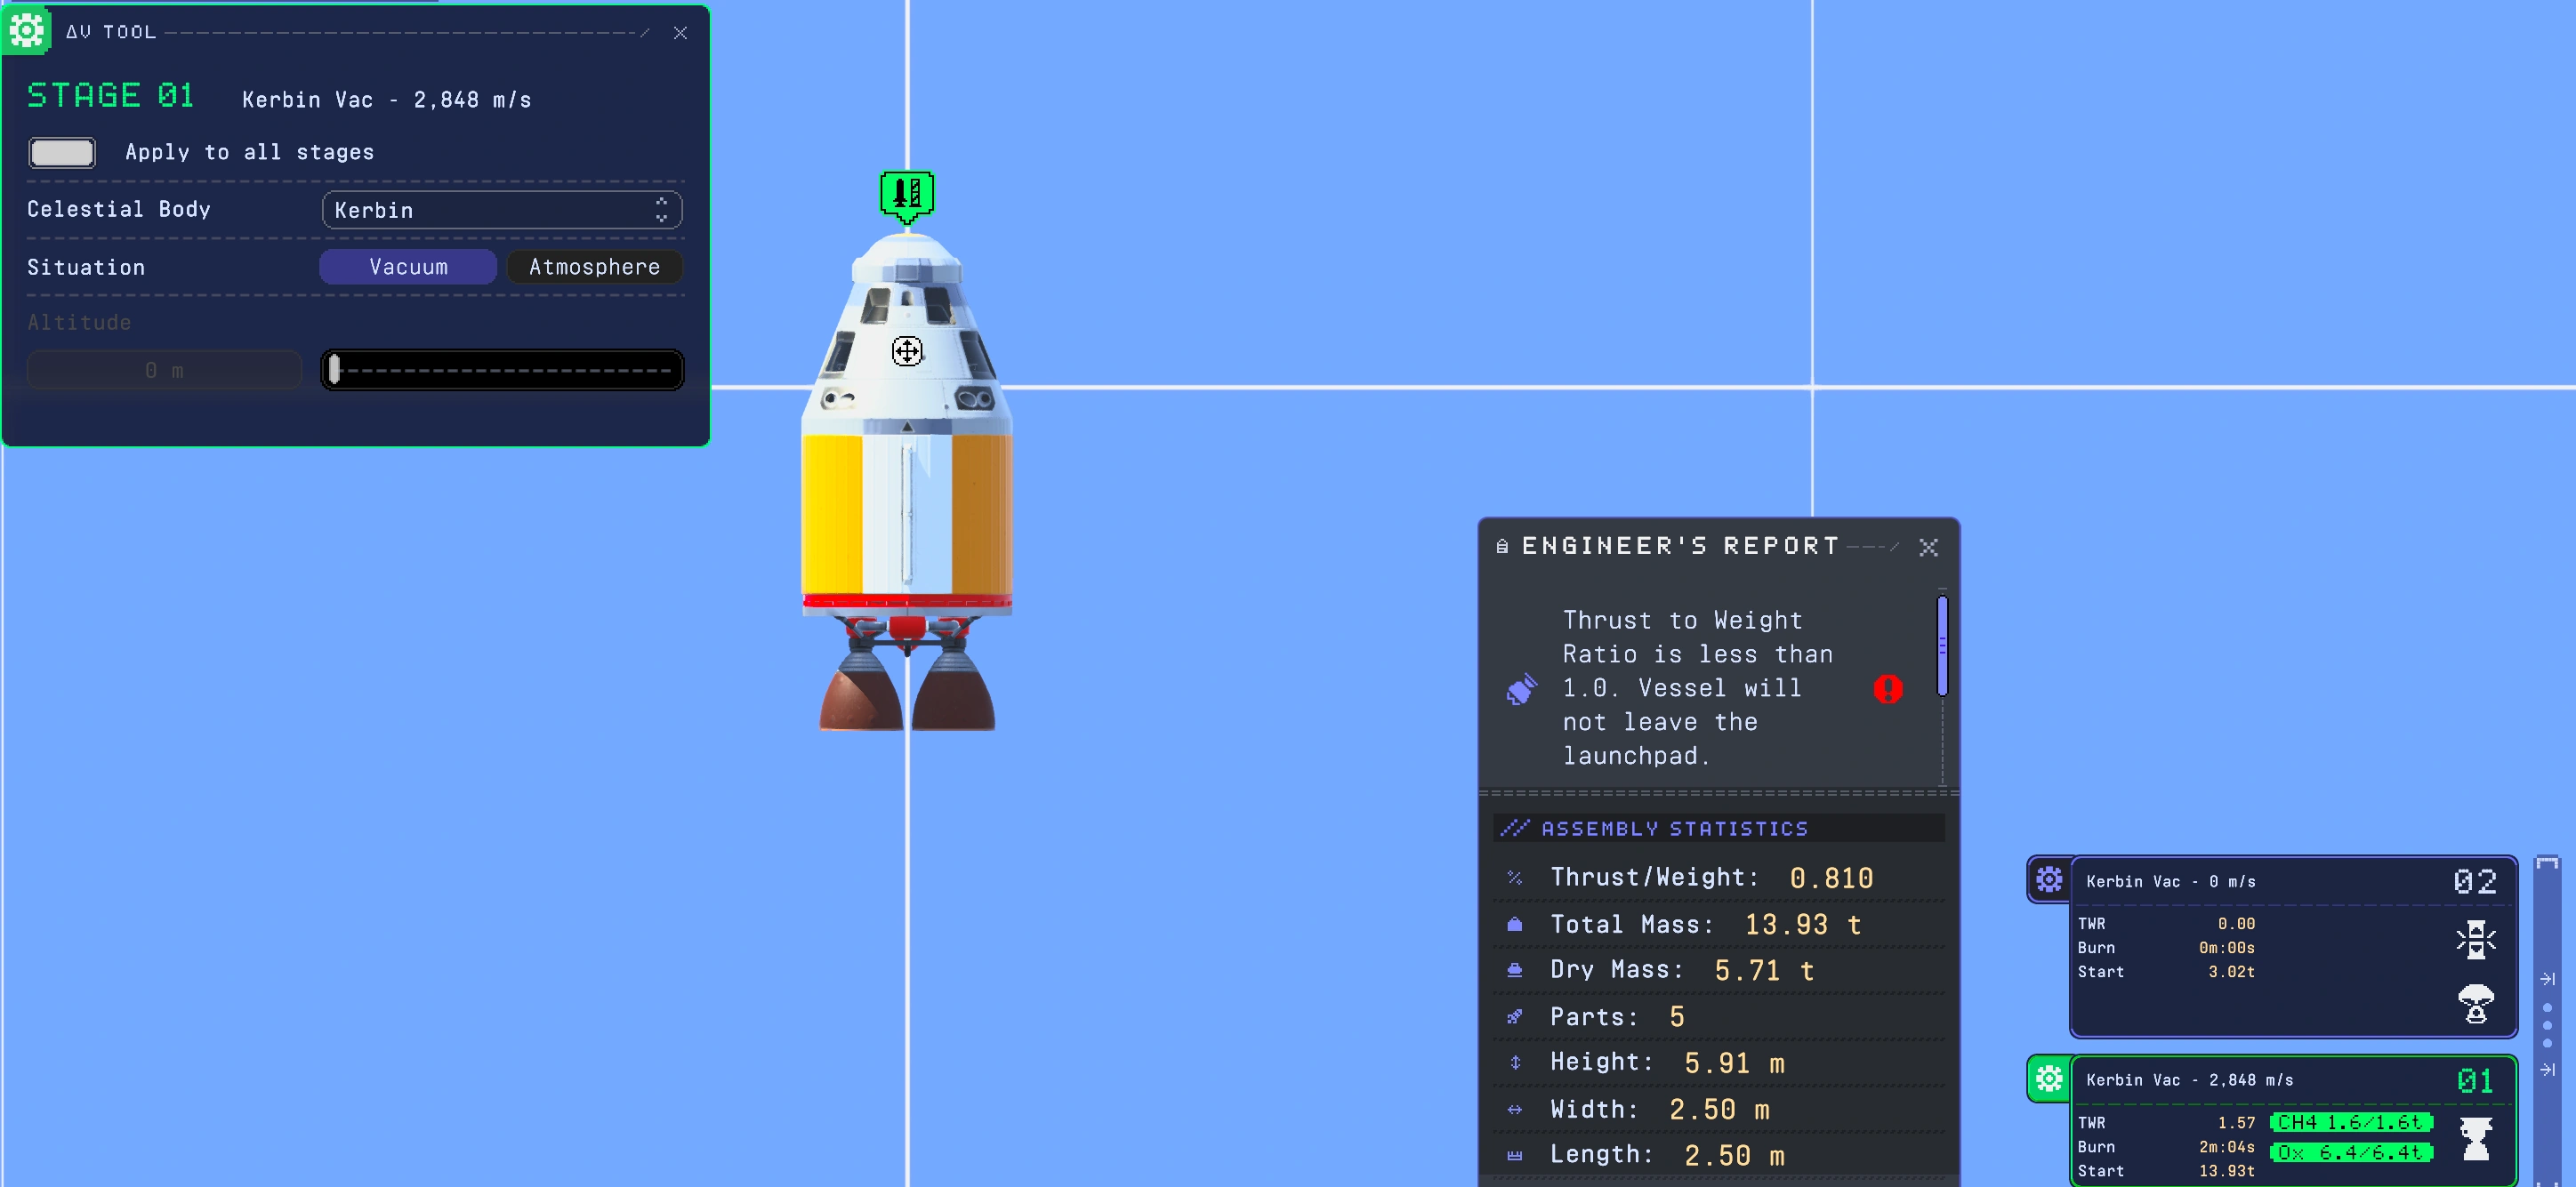Set situation to Atmosphere

(594, 267)
